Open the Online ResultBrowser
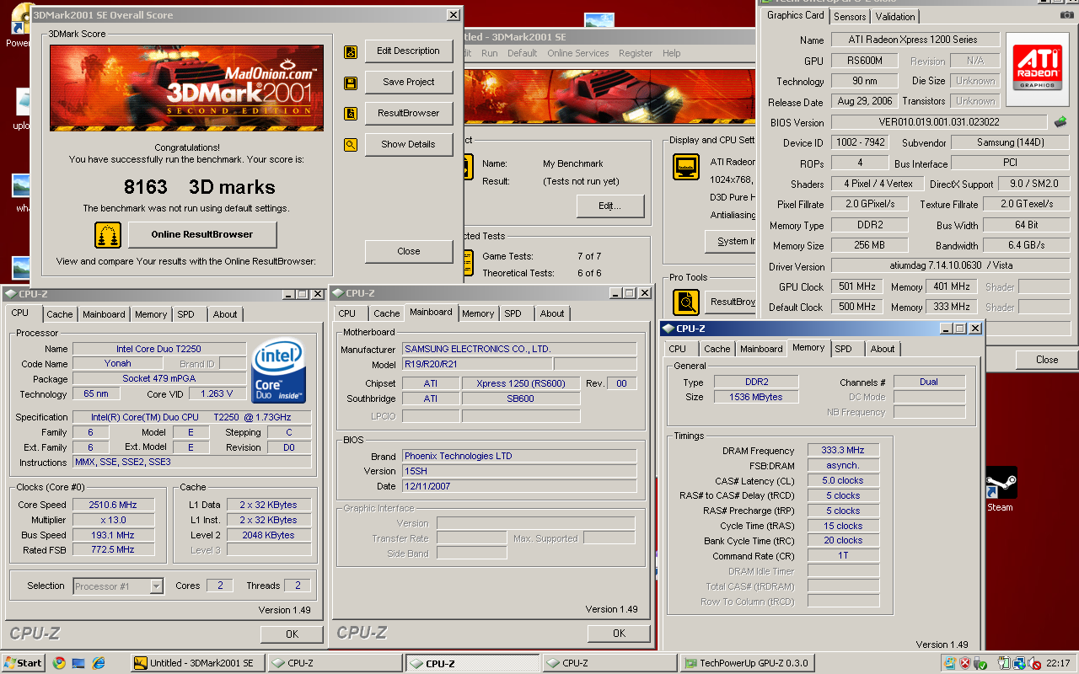1079x674 pixels. click(202, 234)
